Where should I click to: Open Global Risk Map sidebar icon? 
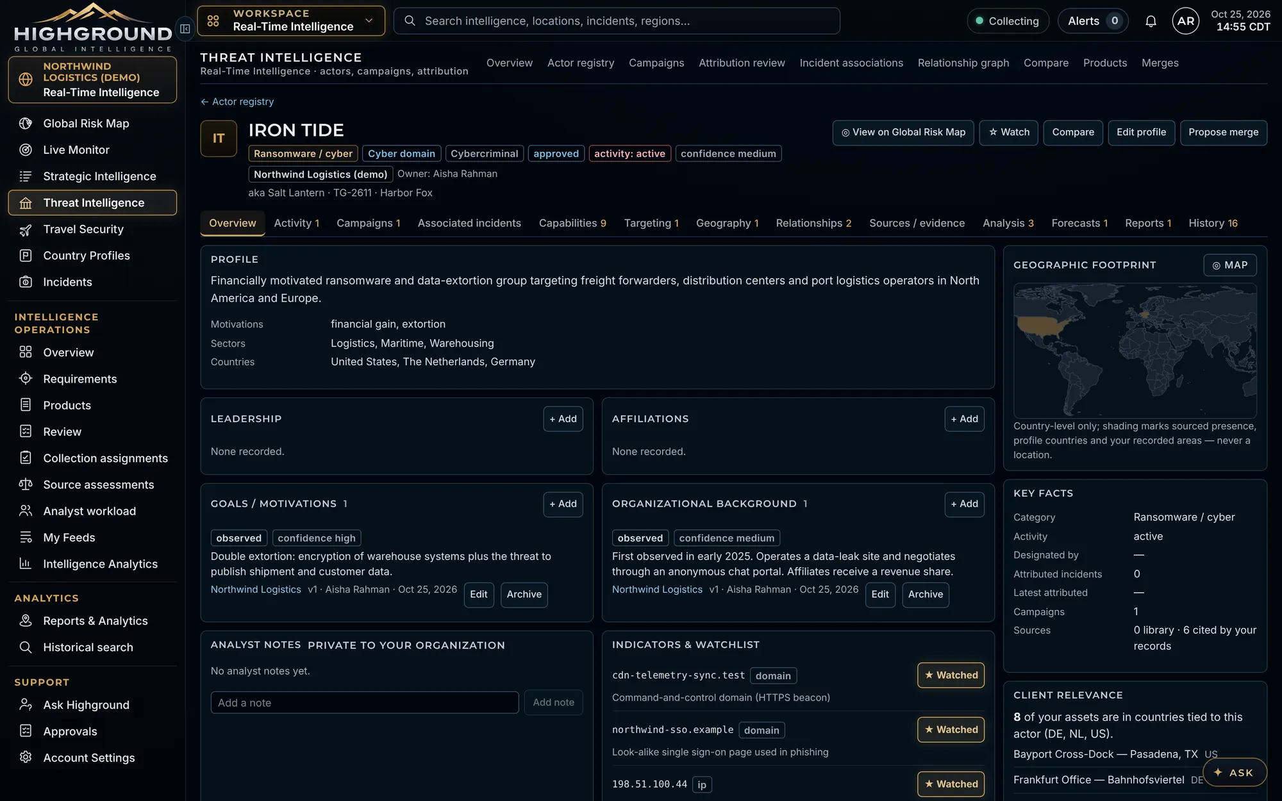26,124
